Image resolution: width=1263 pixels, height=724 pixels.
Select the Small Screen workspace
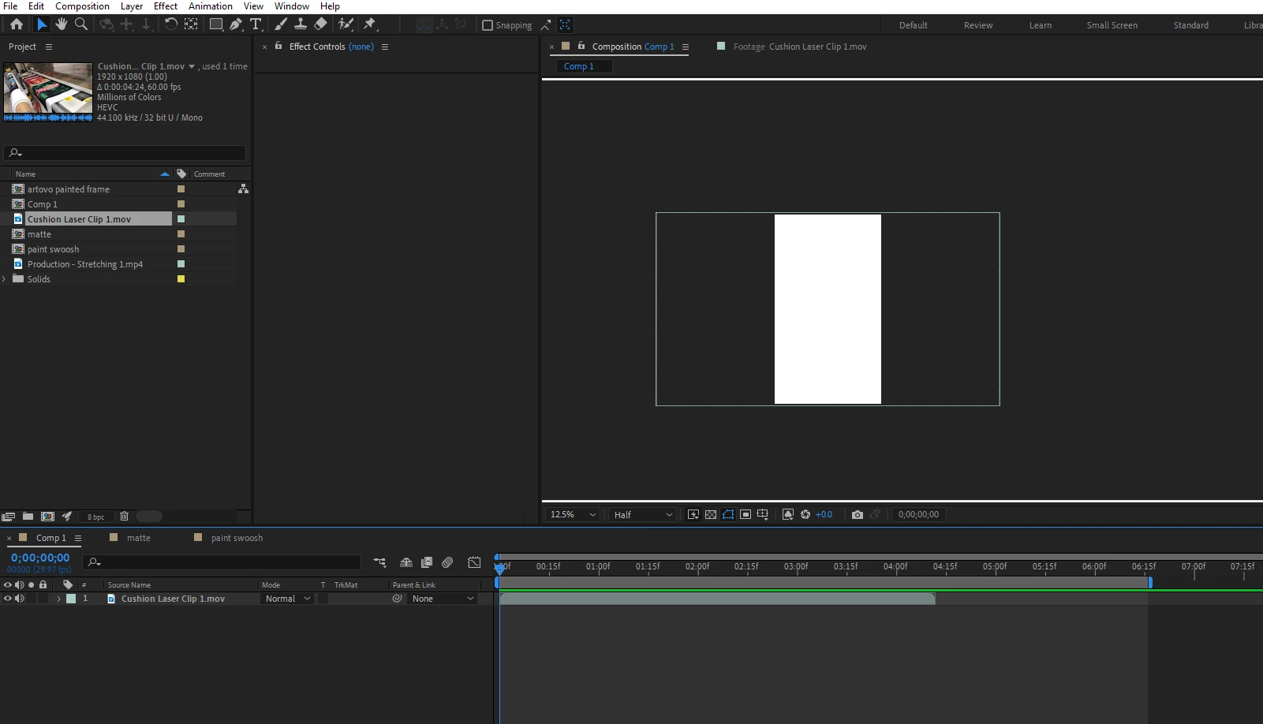click(x=1112, y=25)
